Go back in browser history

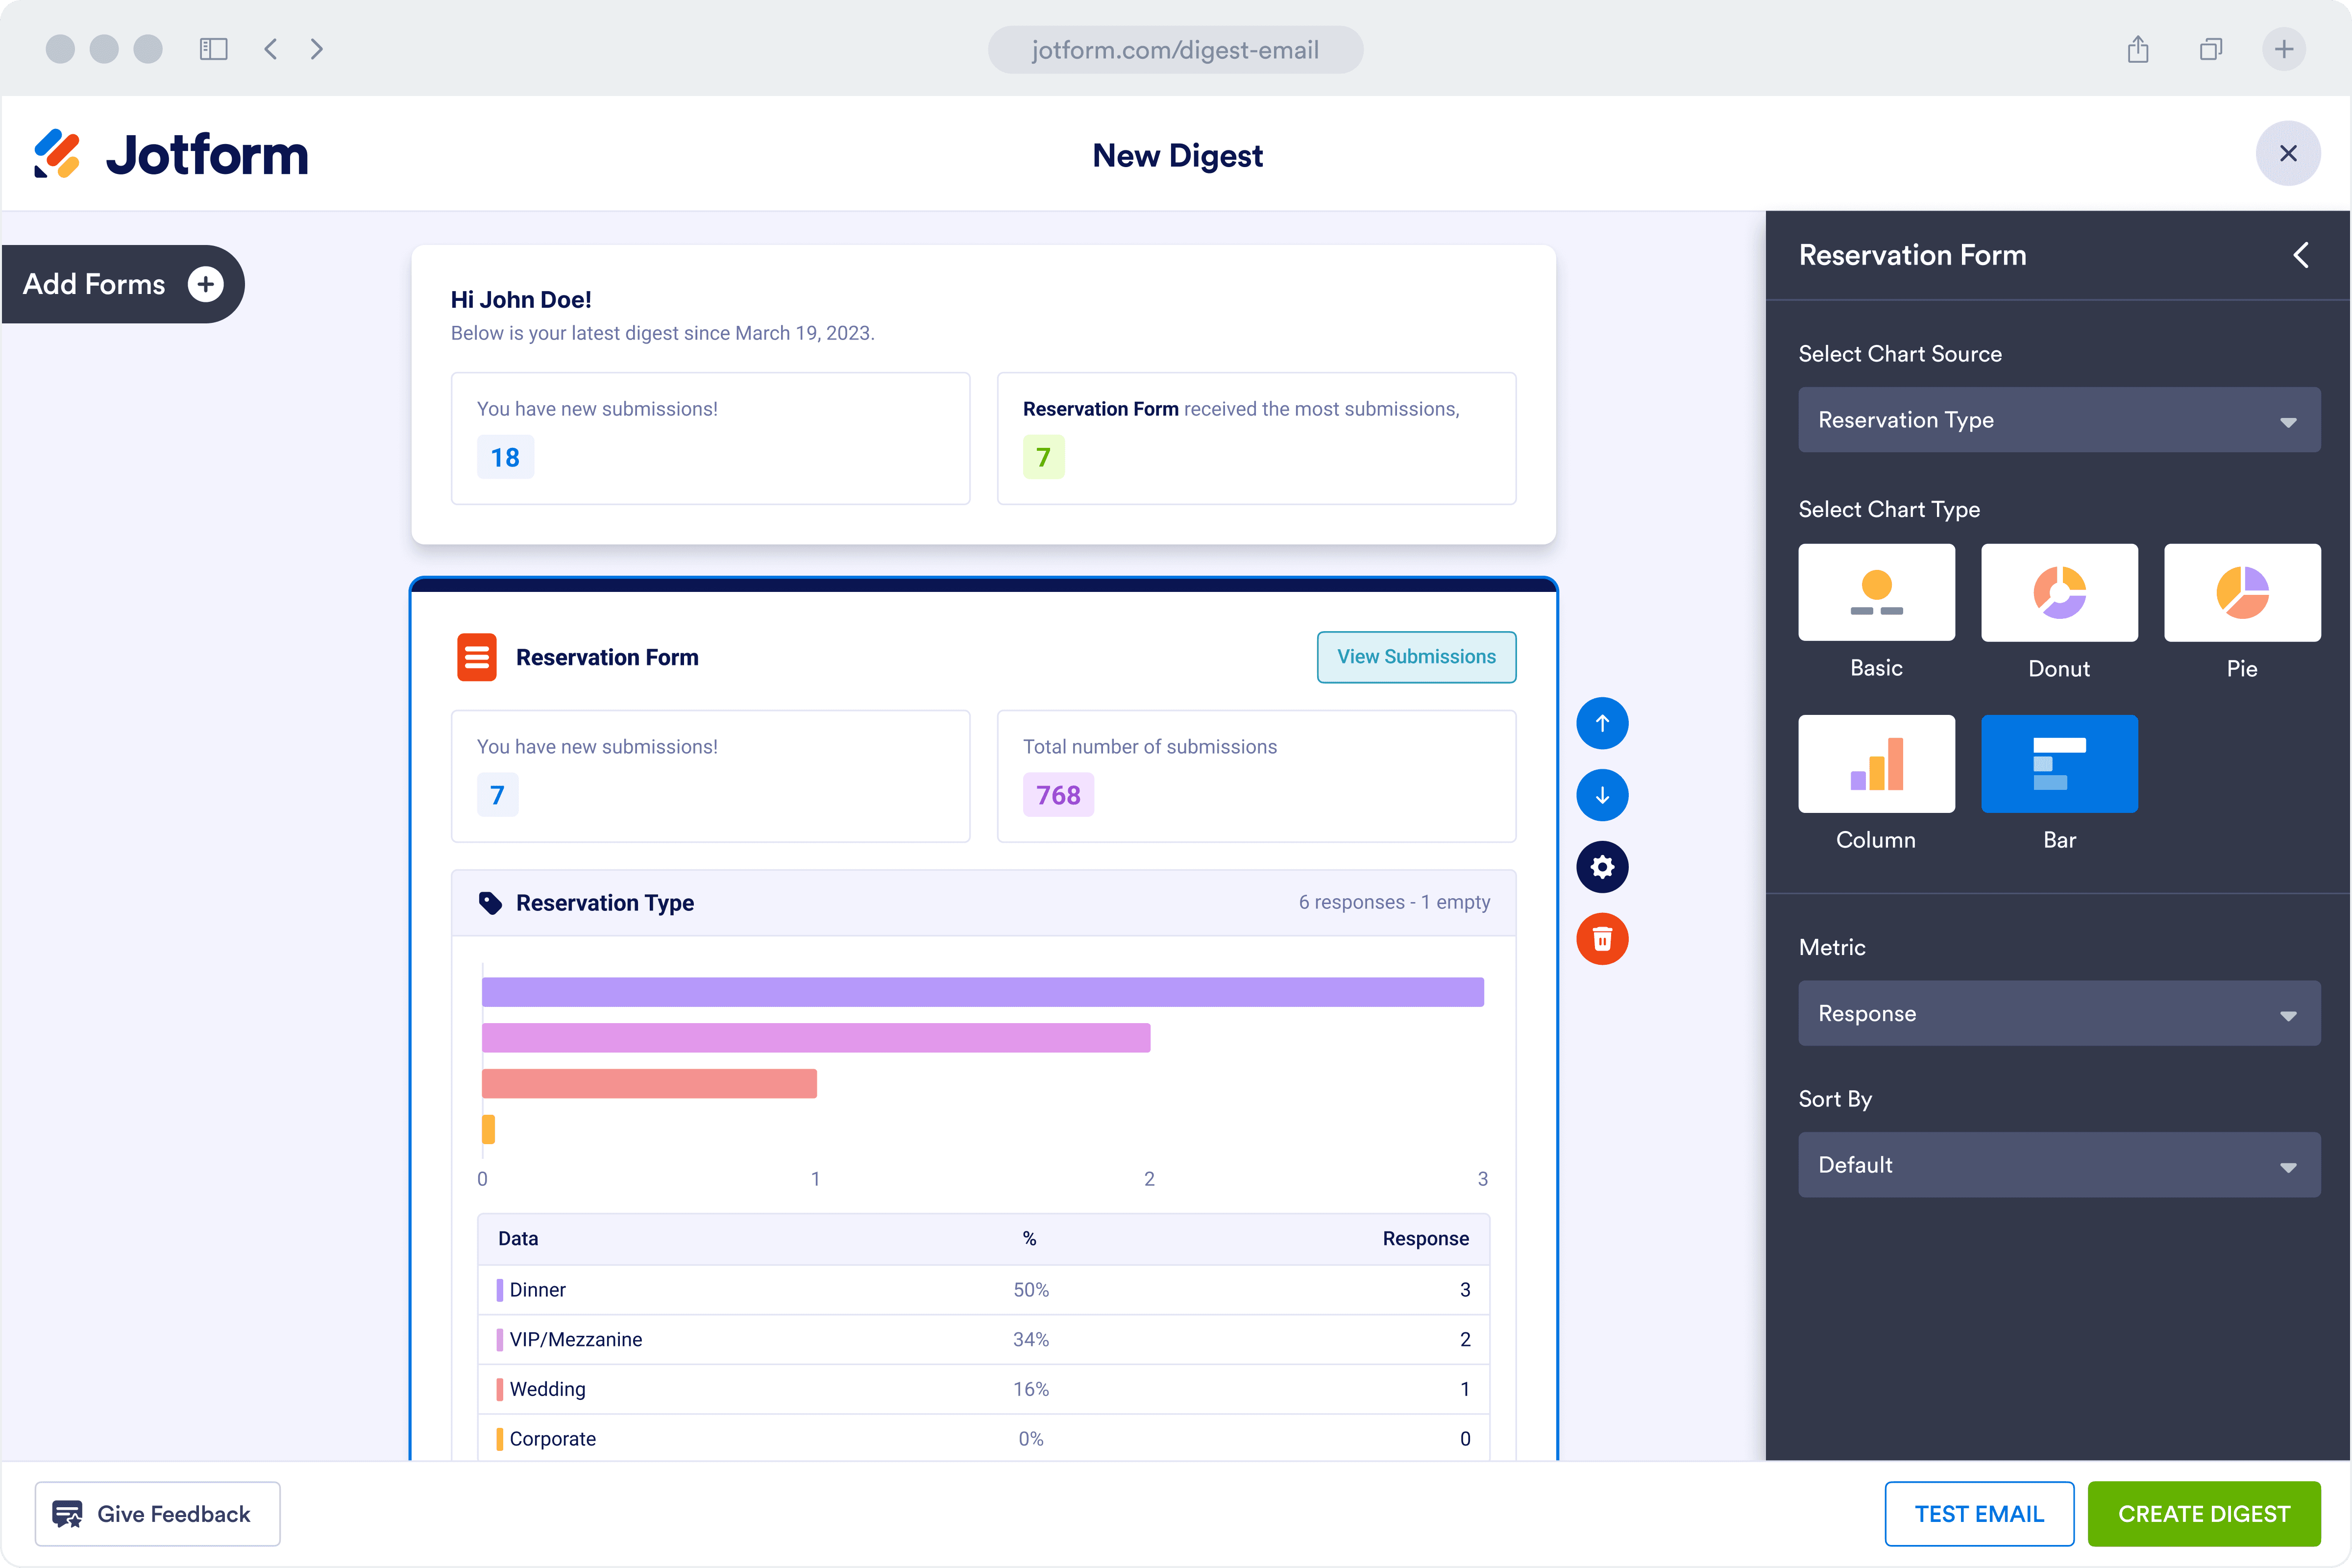tap(270, 49)
